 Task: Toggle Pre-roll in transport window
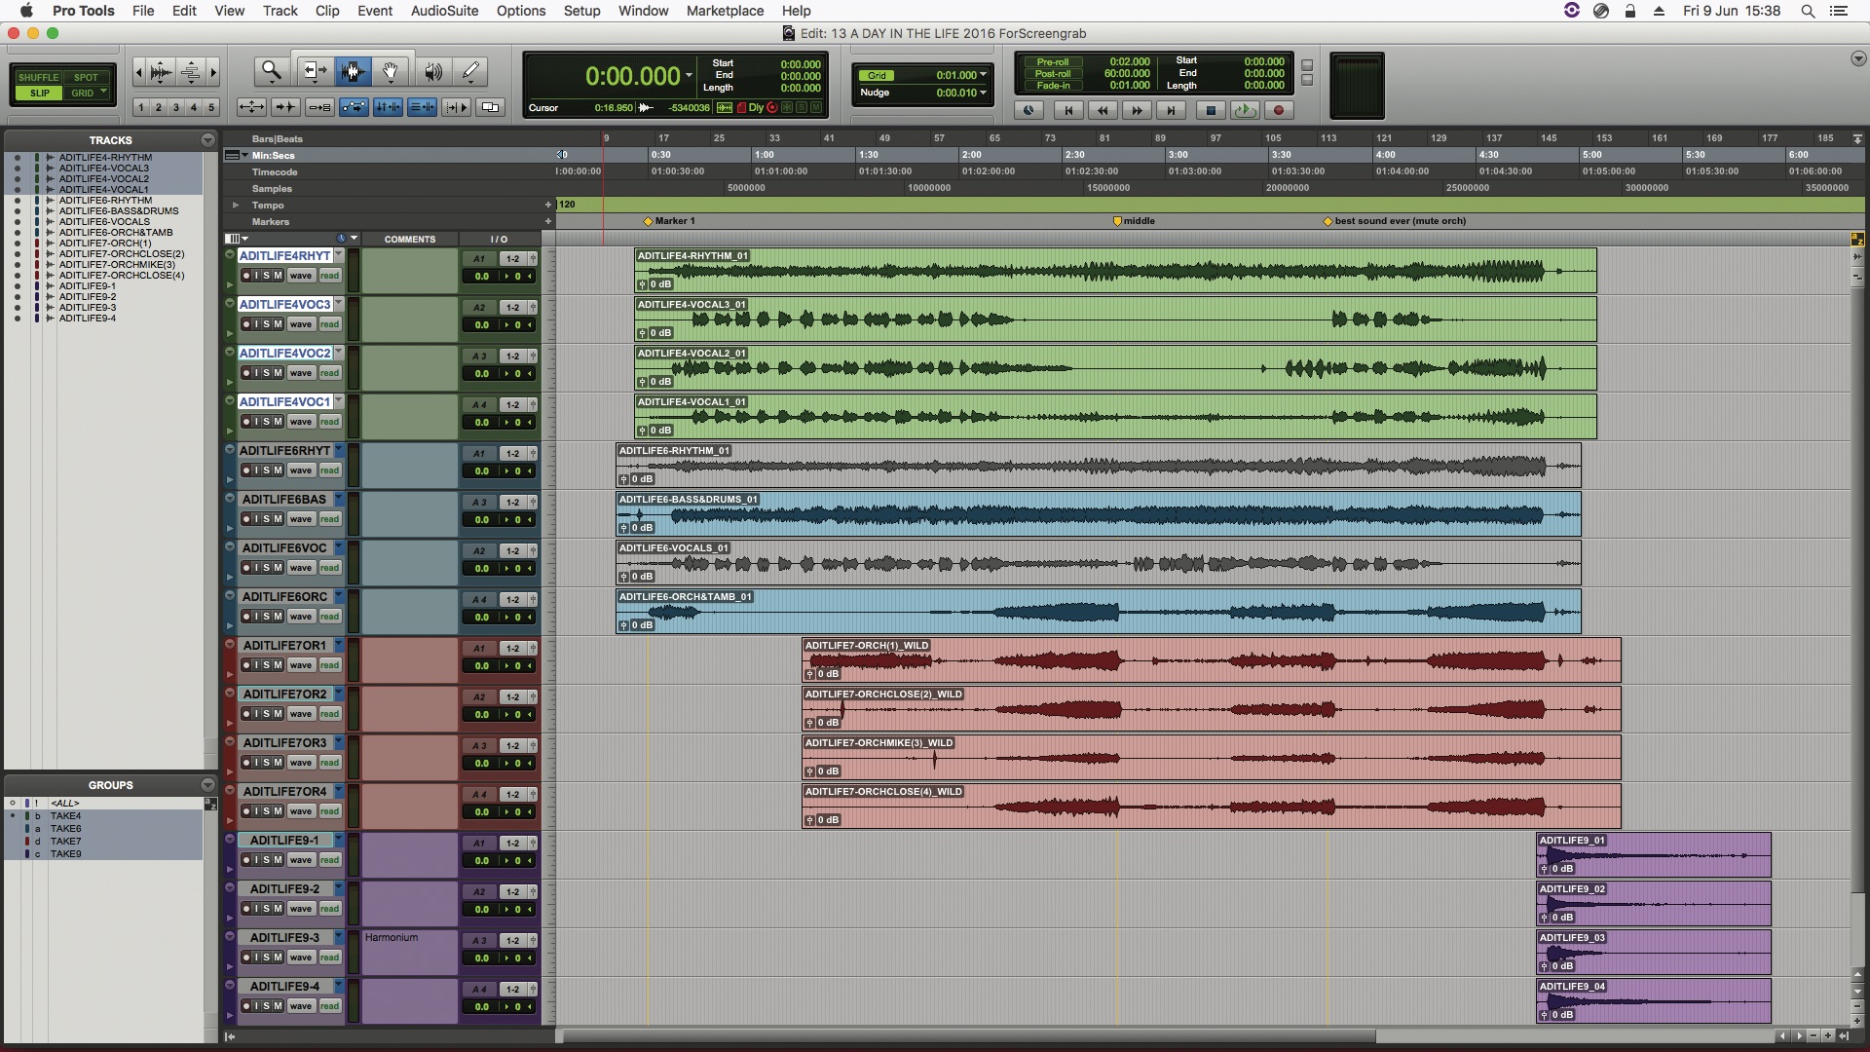pyautogui.click(x=1052, y=61)
